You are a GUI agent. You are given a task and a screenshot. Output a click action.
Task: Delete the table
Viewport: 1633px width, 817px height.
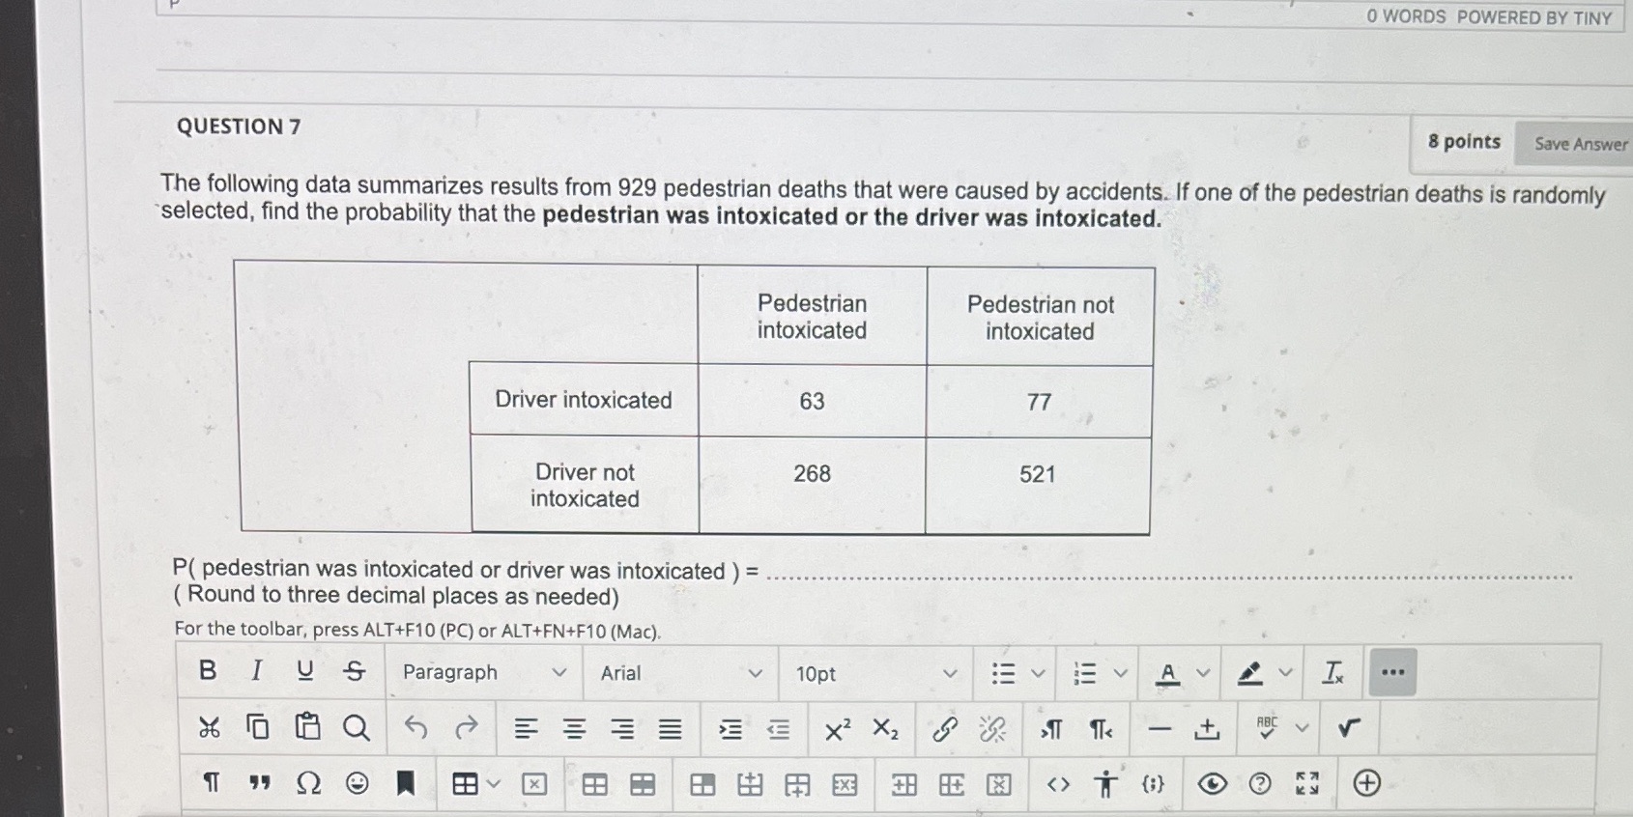533,784
